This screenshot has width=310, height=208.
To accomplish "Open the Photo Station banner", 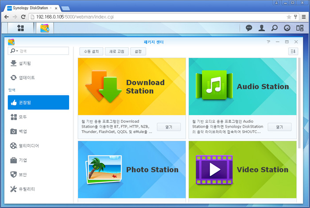I will [132, 170].
